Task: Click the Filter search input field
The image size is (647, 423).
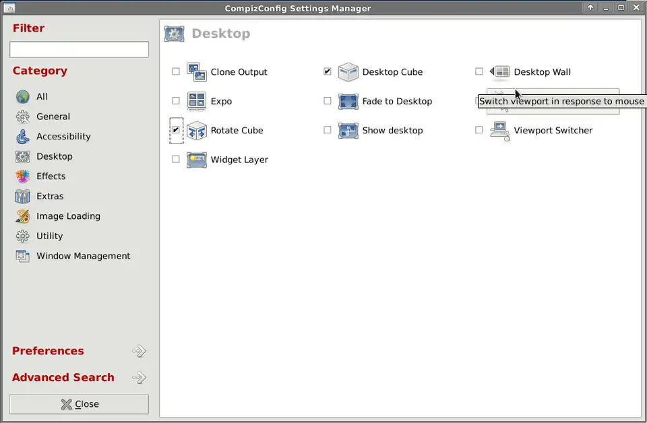Action: tap(79, 50)
